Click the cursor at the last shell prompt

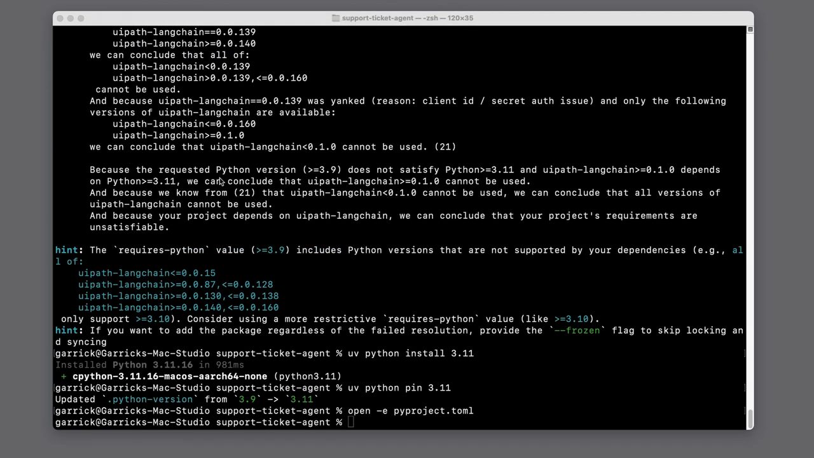[x=351, y=422]
